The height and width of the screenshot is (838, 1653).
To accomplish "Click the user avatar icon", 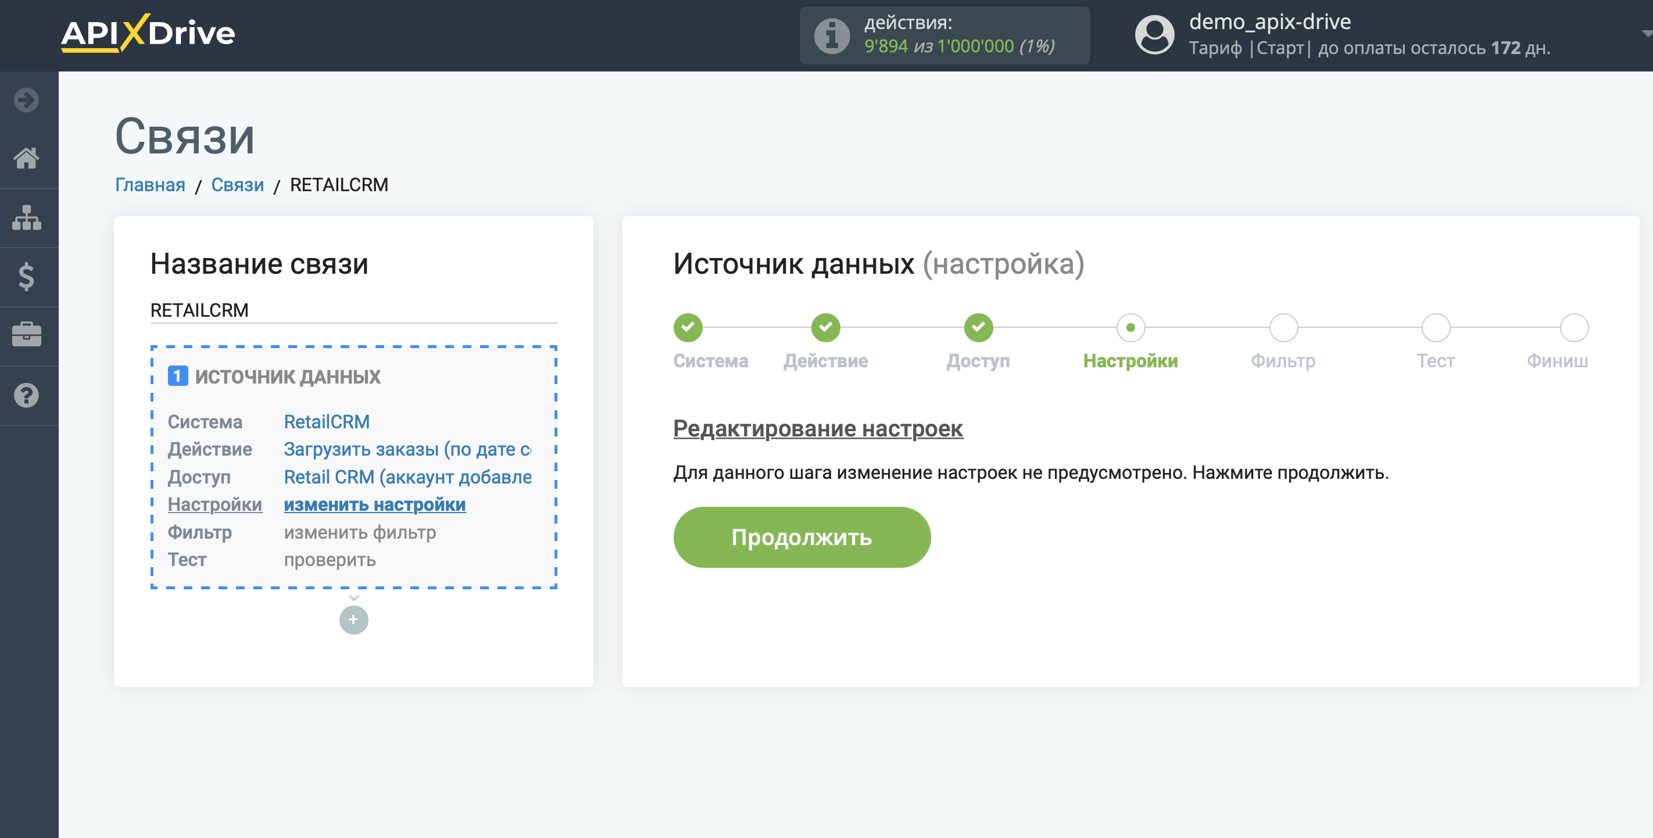I will pos(1154,35).
